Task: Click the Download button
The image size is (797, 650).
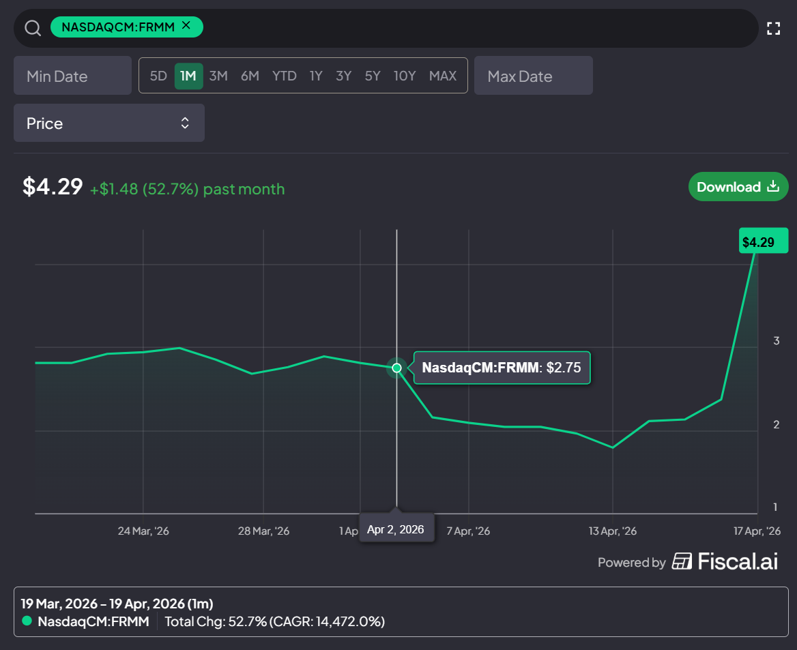Action: (x=738, y=186)
